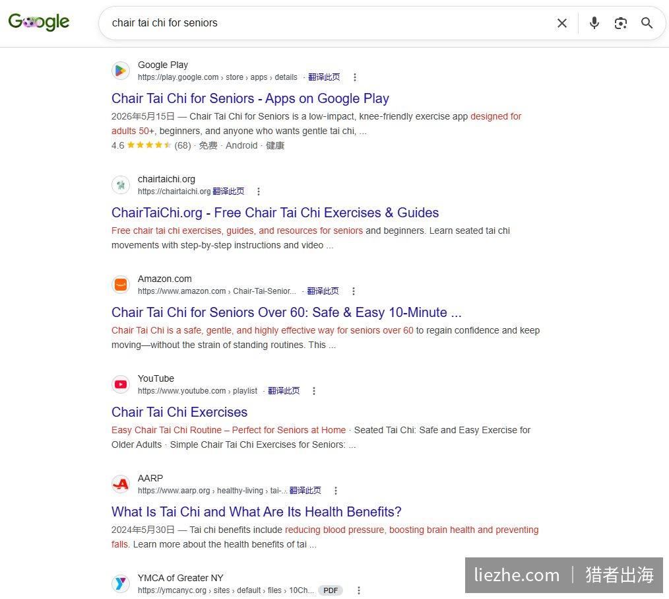The image size is (669, 599).
Task: Open more options for YouTube result
Action: tap(314, 391)
